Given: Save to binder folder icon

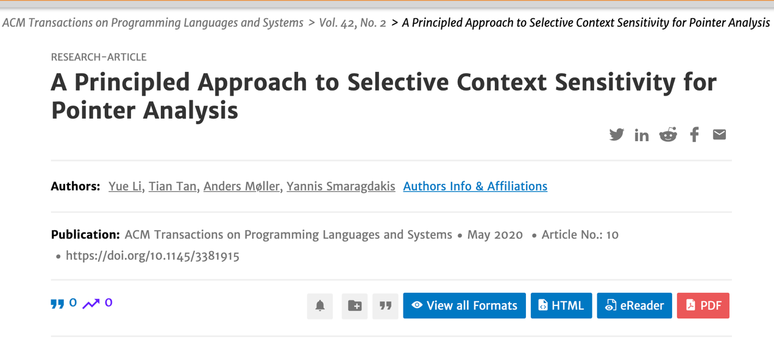Looking at the screenshot, I should coord(355,305).
